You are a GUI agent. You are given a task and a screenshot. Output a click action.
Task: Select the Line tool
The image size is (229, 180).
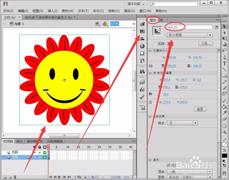click(225, 69)
